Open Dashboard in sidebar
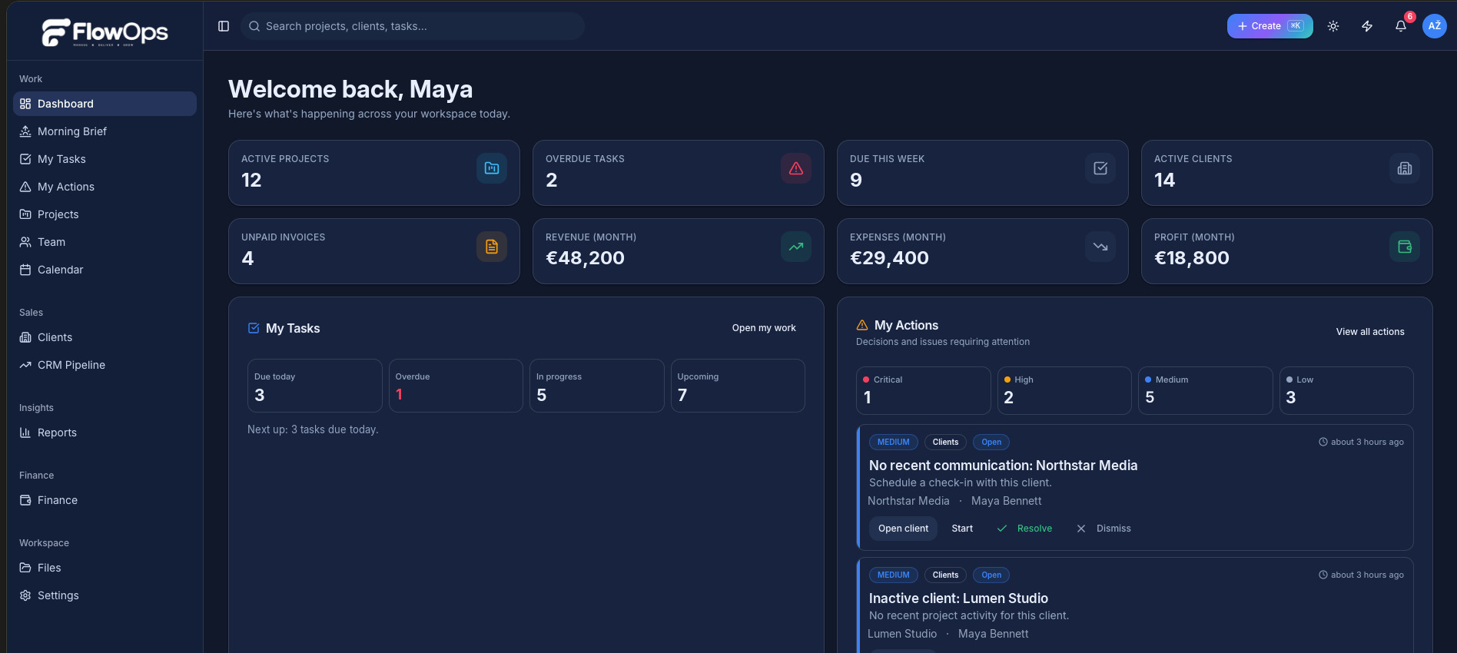 click(105, 104)
